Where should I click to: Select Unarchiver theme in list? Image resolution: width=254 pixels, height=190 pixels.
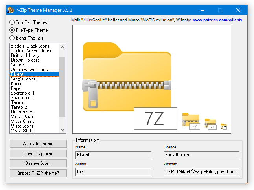[x=35, y=112]
